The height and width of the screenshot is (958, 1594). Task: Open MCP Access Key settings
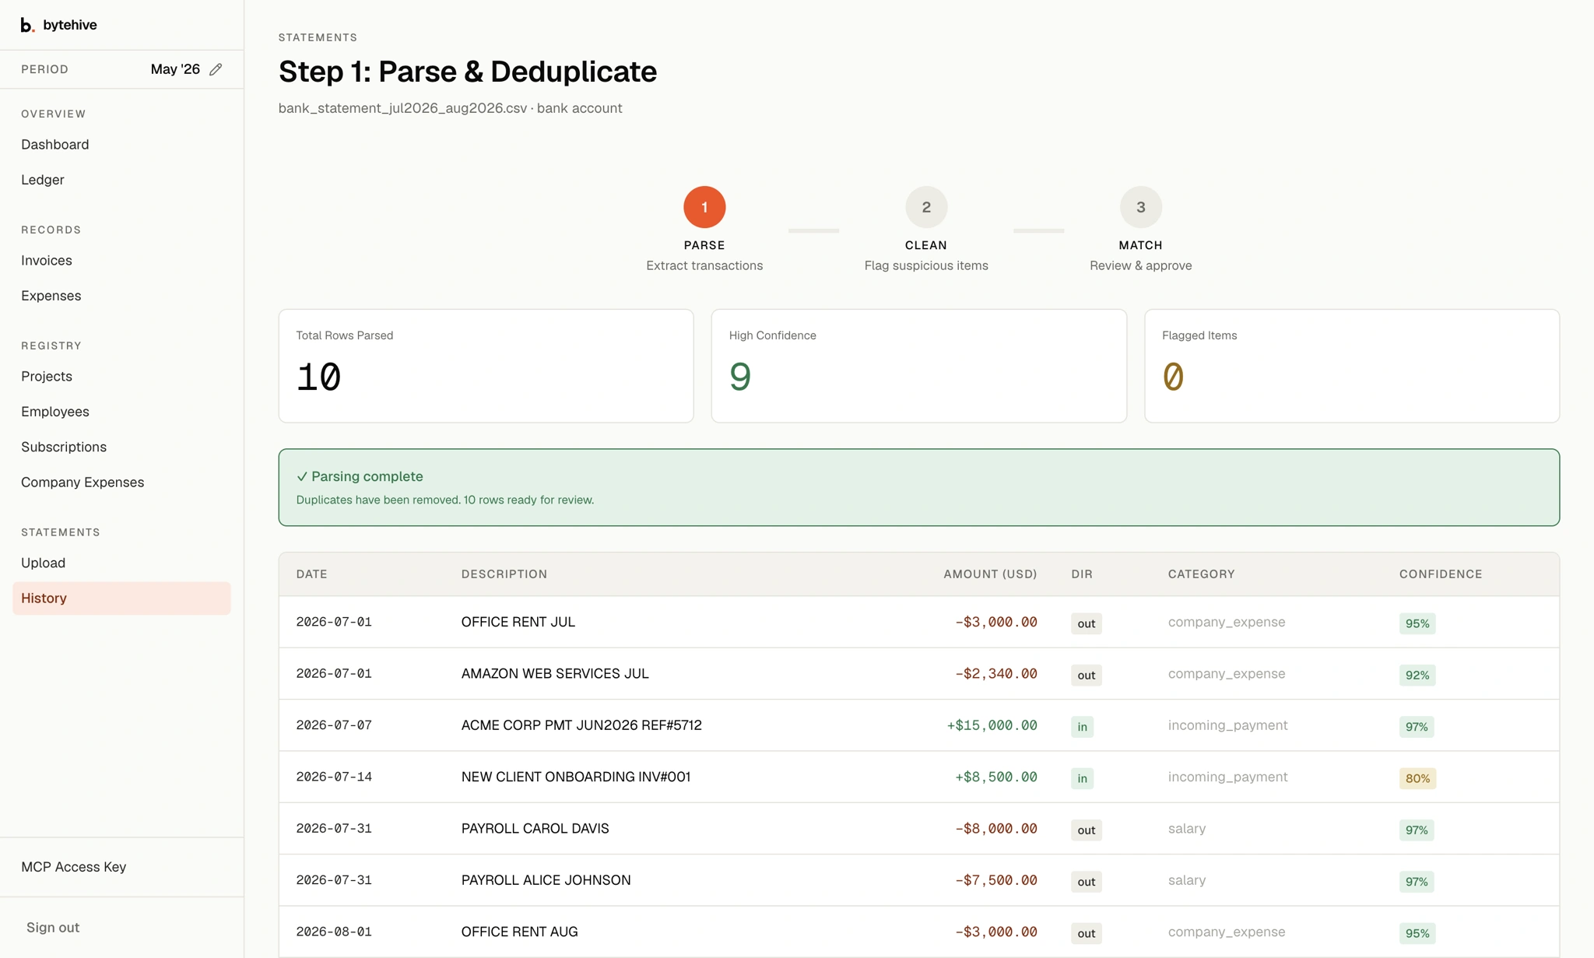(x=74, y=867)
